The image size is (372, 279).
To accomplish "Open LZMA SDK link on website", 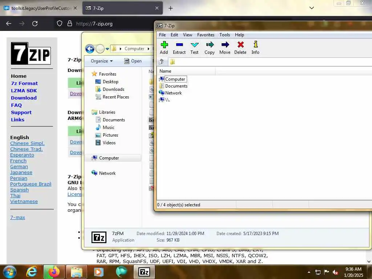I will click(x=24, y=90).
